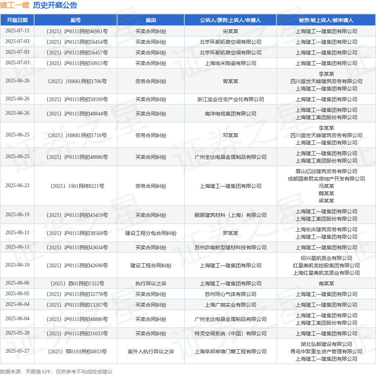Click plaintiff 苏州同心气体有限公司
This screenshot has height=375, width=376.
click(x=231, y=294)
